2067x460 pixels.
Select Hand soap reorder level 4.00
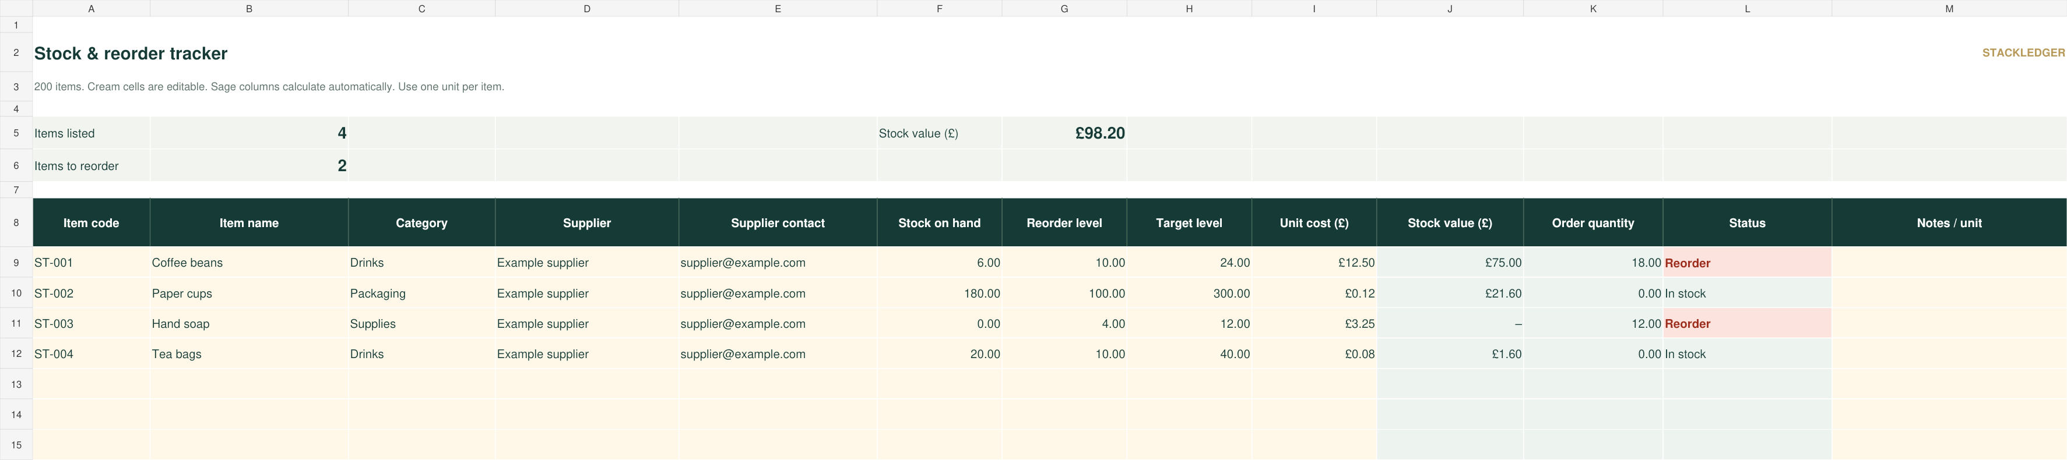click(x=1064, y=324)
